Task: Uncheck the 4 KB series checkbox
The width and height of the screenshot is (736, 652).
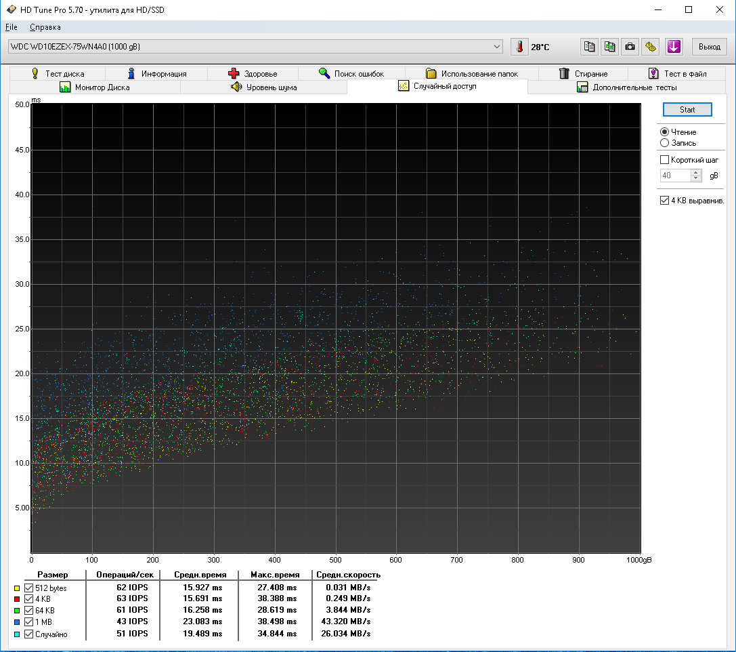Action: (28, 599)
